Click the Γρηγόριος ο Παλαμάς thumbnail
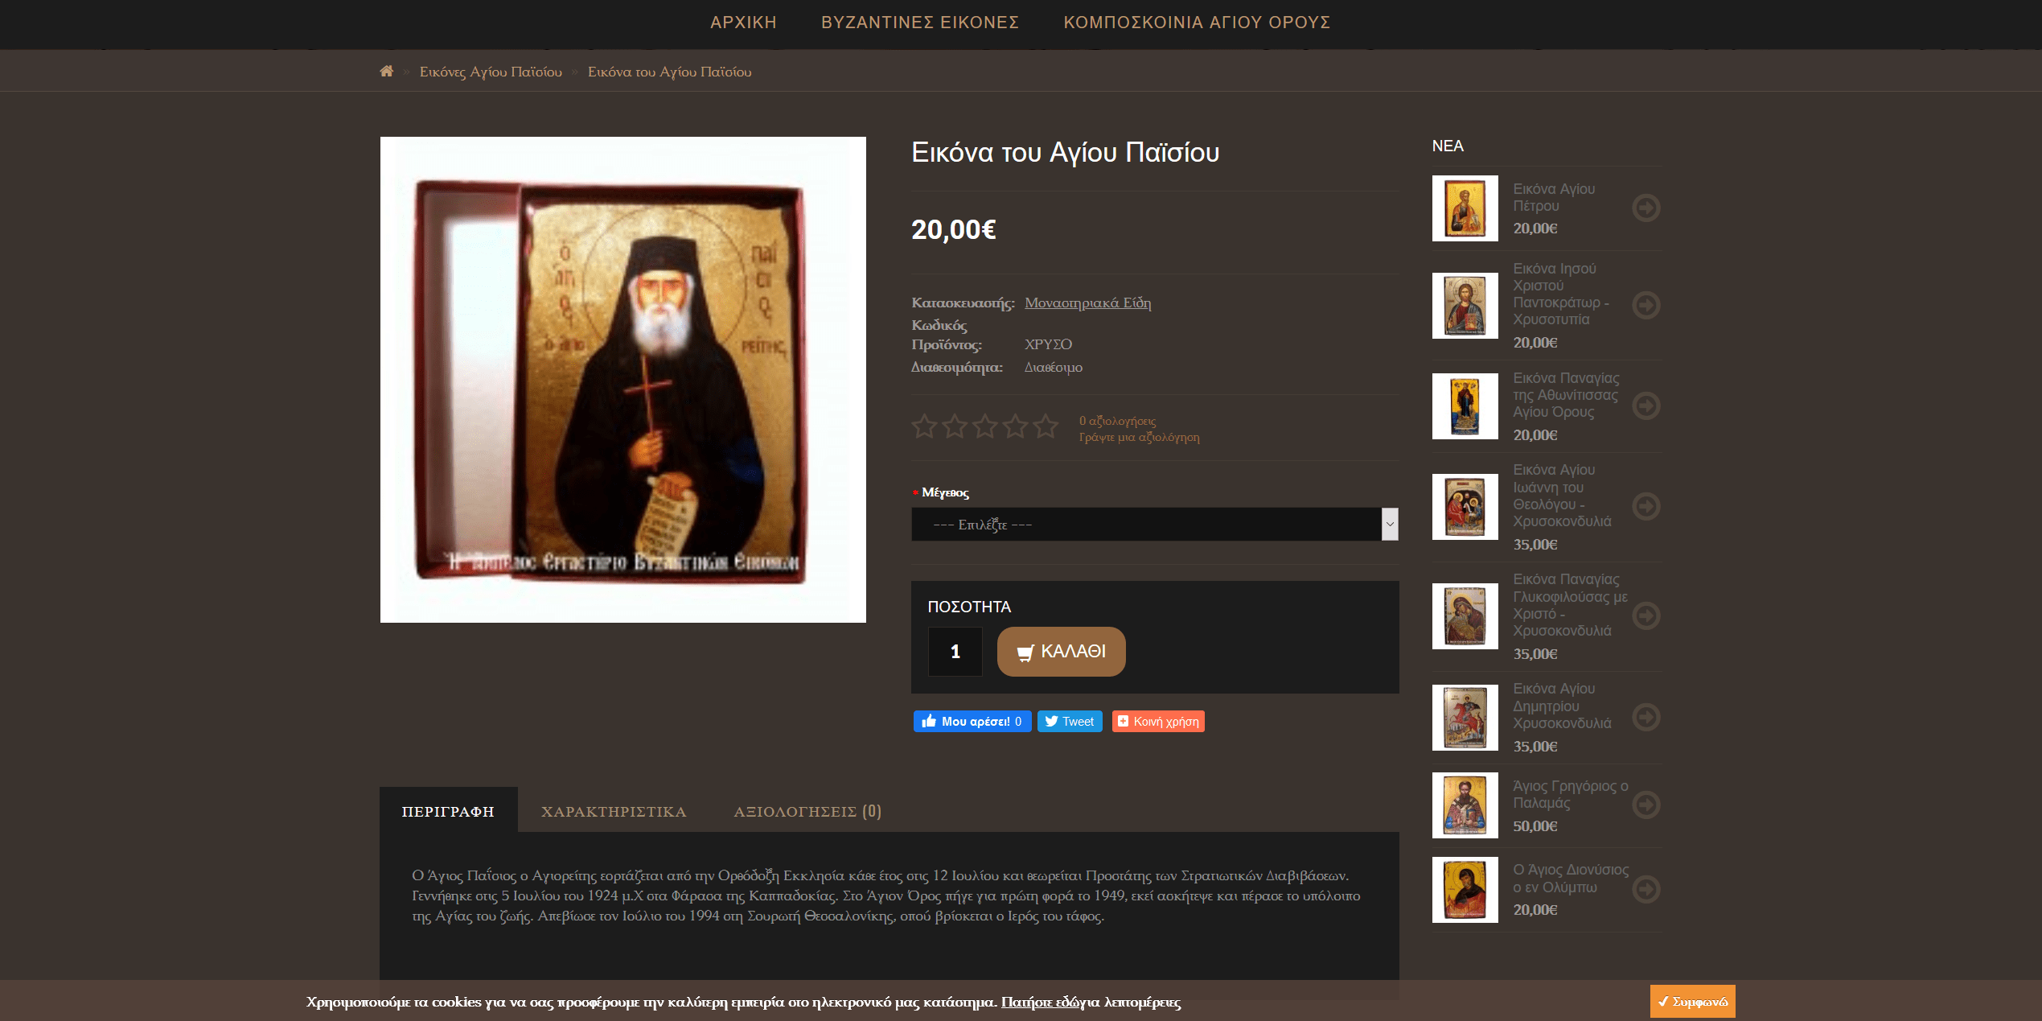Screen dimensions: 2042x1021 coord(1465,805)
